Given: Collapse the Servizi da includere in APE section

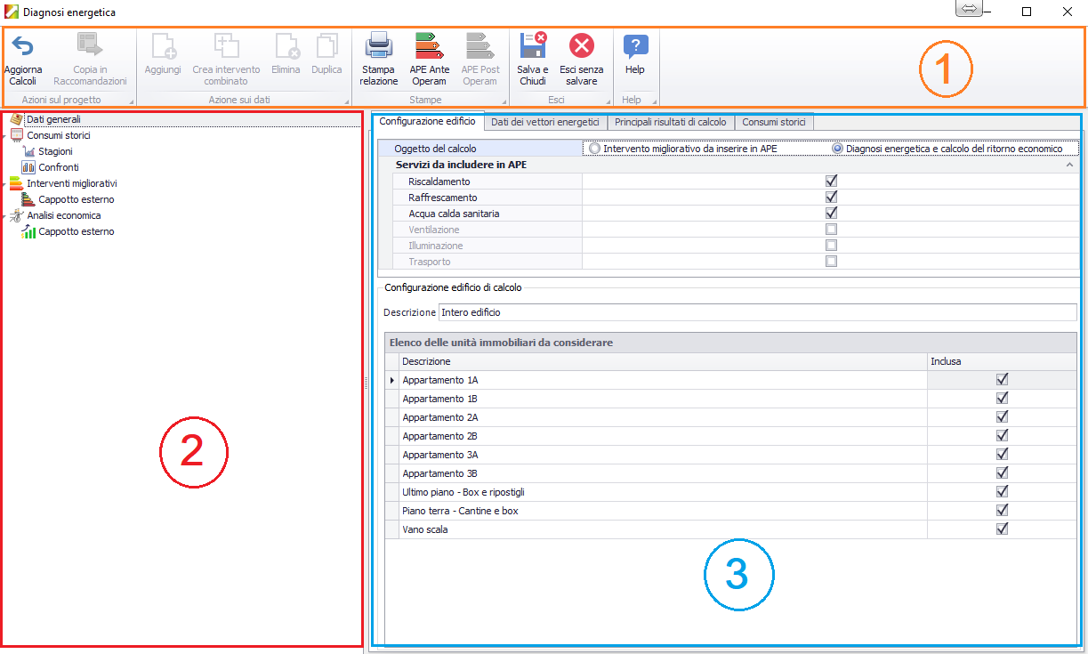Looking at the screenshot, I should 1068,166.
